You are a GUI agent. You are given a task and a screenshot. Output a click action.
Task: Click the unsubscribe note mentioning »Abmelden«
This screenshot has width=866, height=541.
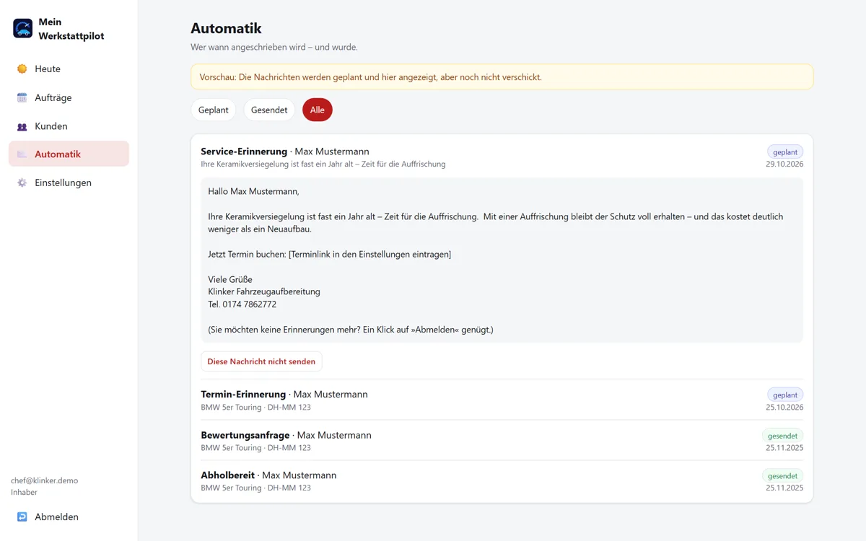[351, 330]
